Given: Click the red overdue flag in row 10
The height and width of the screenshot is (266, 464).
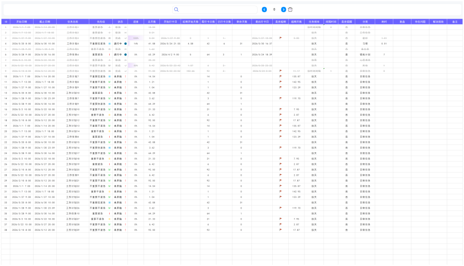Looking at the screenshot, I should point(280,76).
